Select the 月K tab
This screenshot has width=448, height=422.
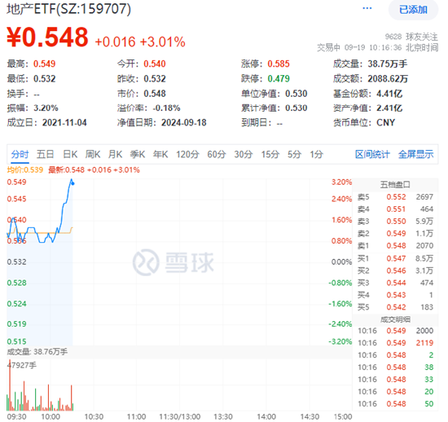[x=115, y=155]
